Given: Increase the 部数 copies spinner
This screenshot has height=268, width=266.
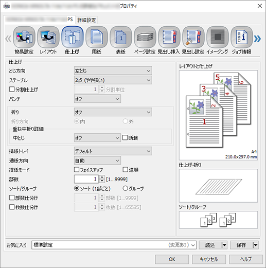Looking at the screenshot, I should coord(102,177).
